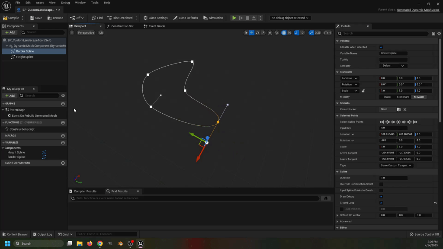This screenshot has width=443, height=249.
Task: Add new graph with plus icon
Action: 63,104
